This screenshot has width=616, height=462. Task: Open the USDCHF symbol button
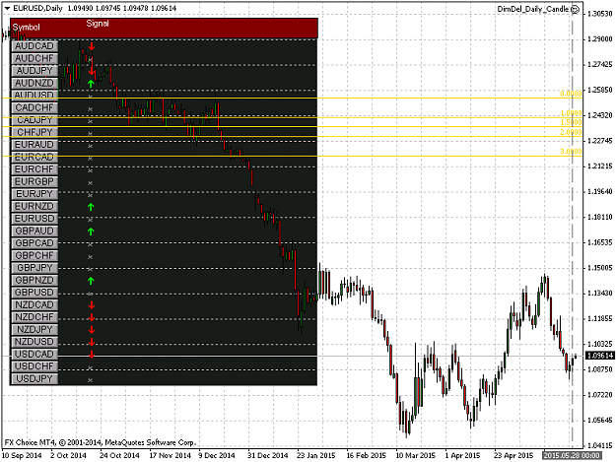[34, 366]
